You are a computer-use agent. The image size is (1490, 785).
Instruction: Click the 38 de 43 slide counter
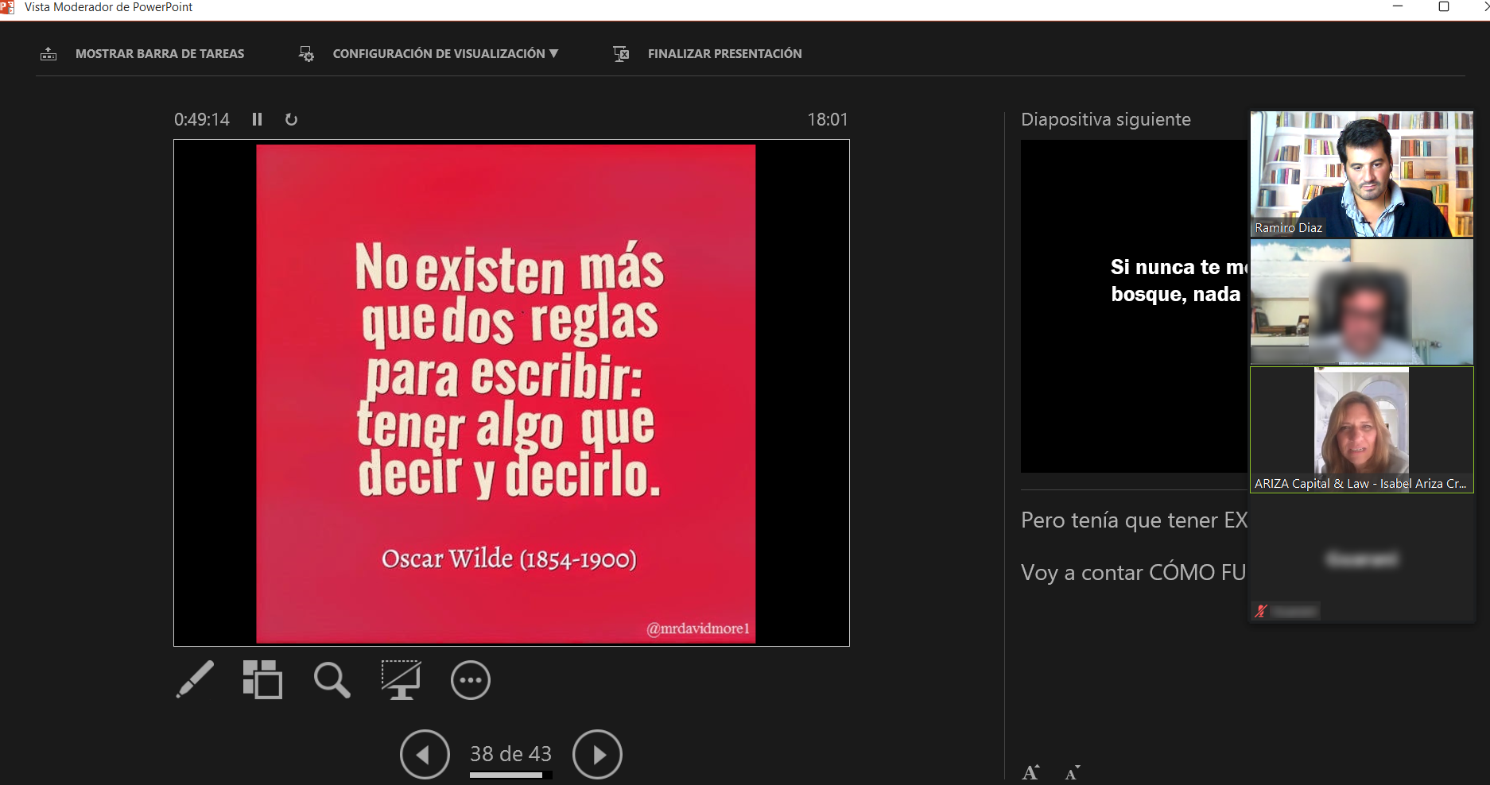click(x=510, y=753)
